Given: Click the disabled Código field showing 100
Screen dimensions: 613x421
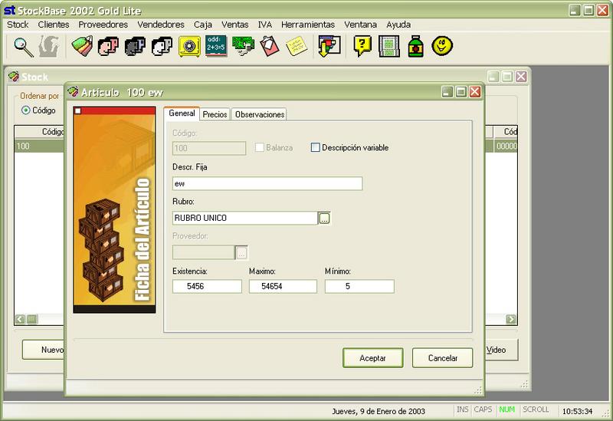Looking at the screenshot, I should click(x=209, y=148).
